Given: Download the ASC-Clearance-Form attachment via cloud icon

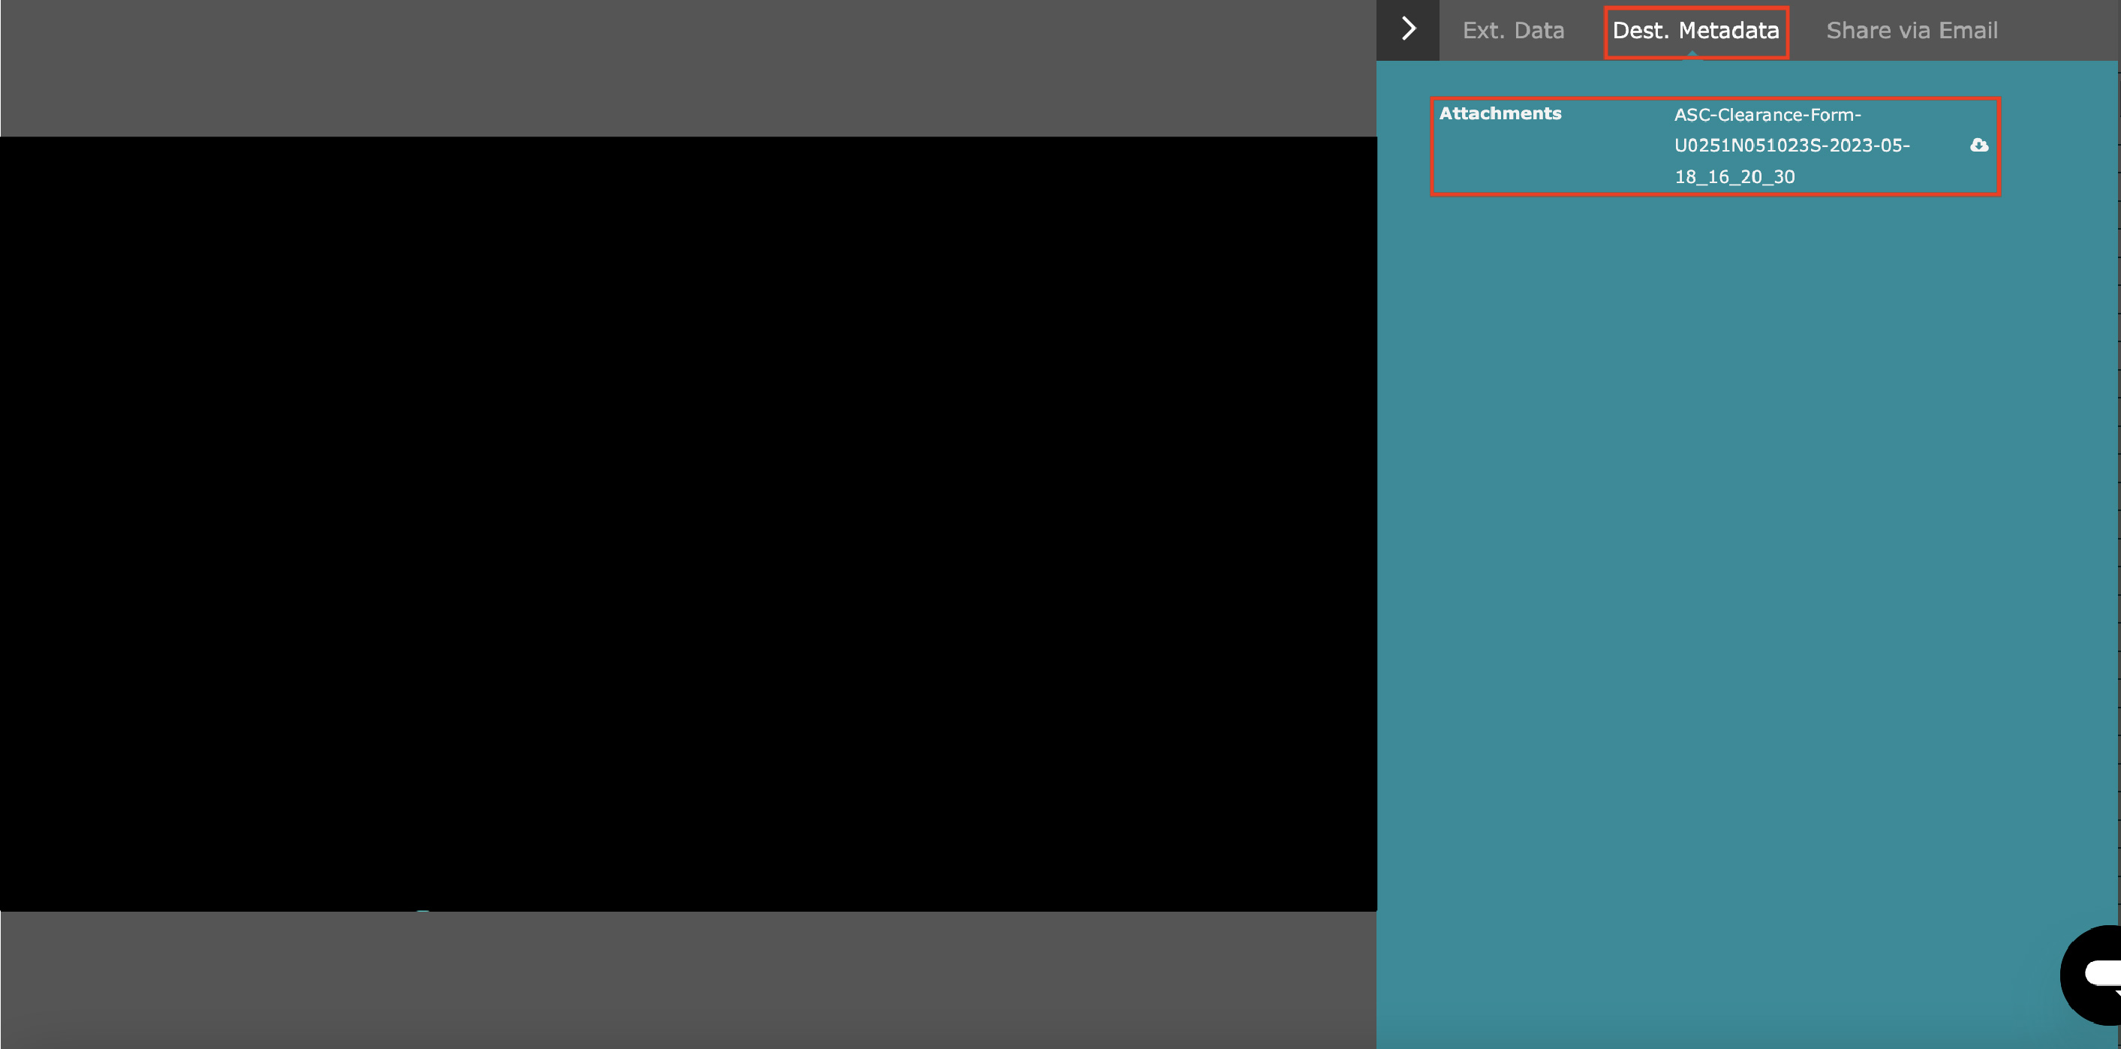Looking at the screenshot, I should tap(1978, 146).
